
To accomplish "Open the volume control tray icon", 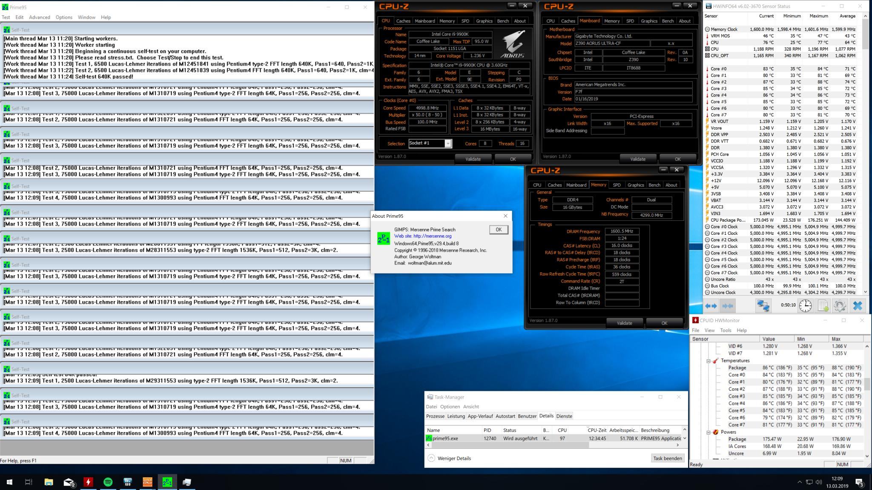I will pos(818,482).
